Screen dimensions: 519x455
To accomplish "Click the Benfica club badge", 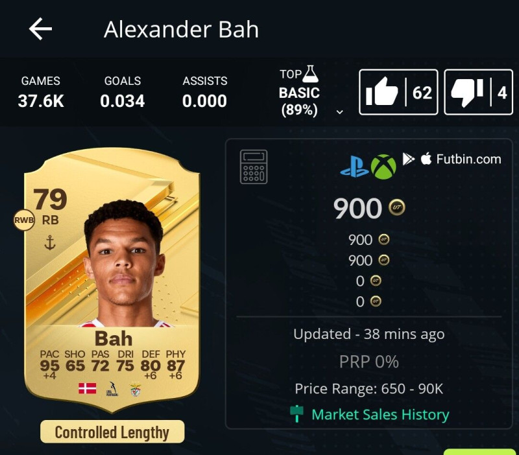I will (x=136, y=390).
